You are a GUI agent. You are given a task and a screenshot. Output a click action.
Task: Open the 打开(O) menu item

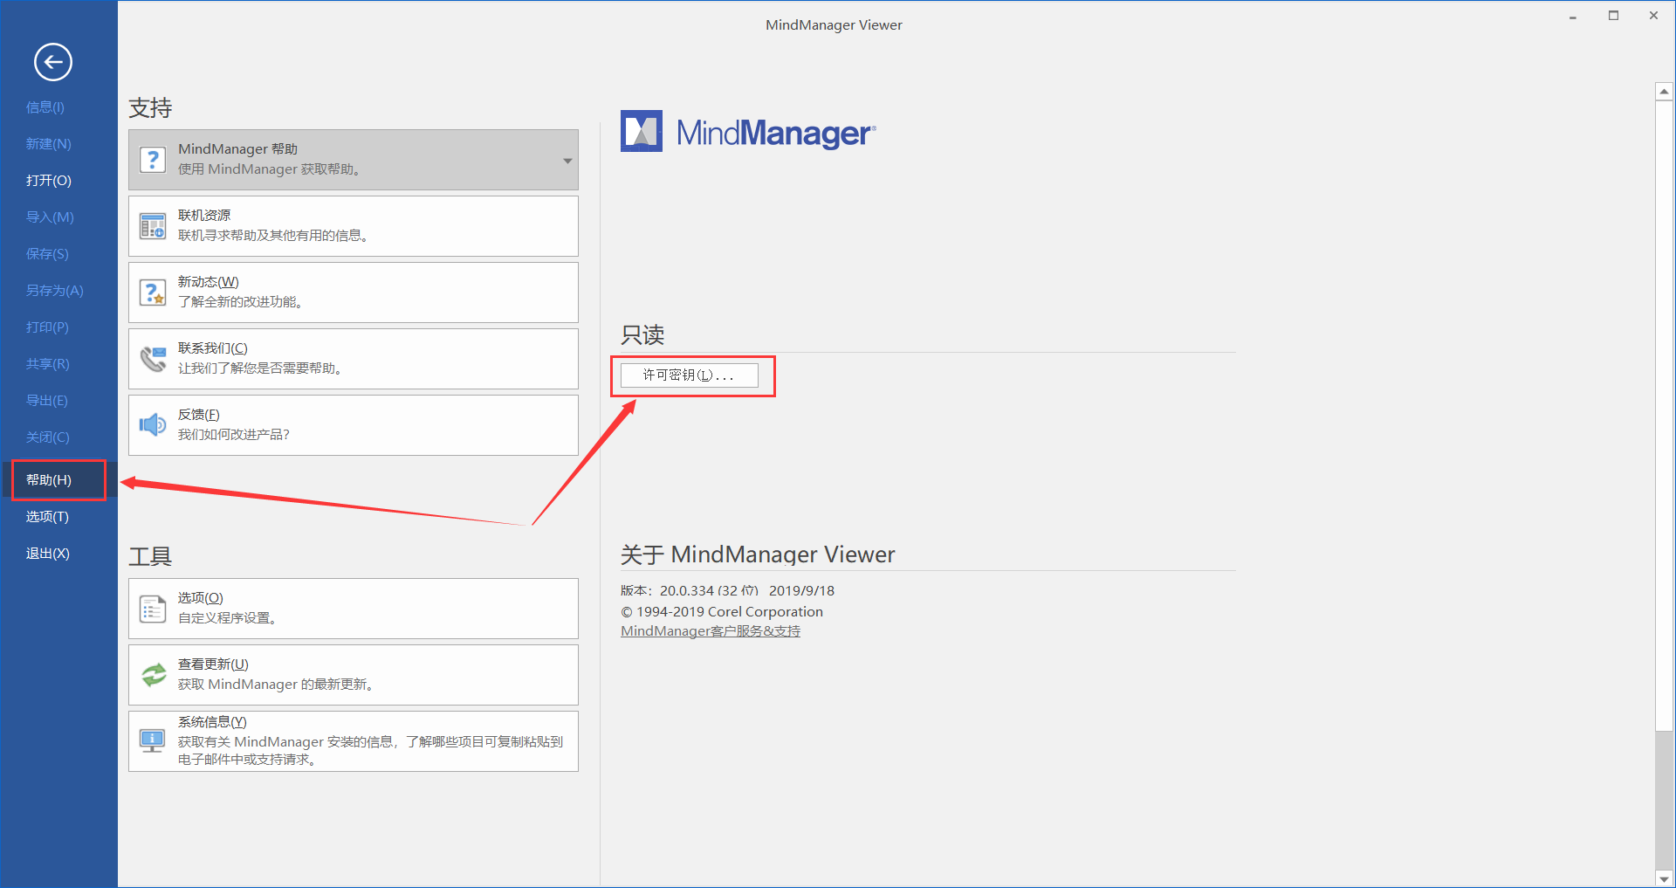[49, 181]
